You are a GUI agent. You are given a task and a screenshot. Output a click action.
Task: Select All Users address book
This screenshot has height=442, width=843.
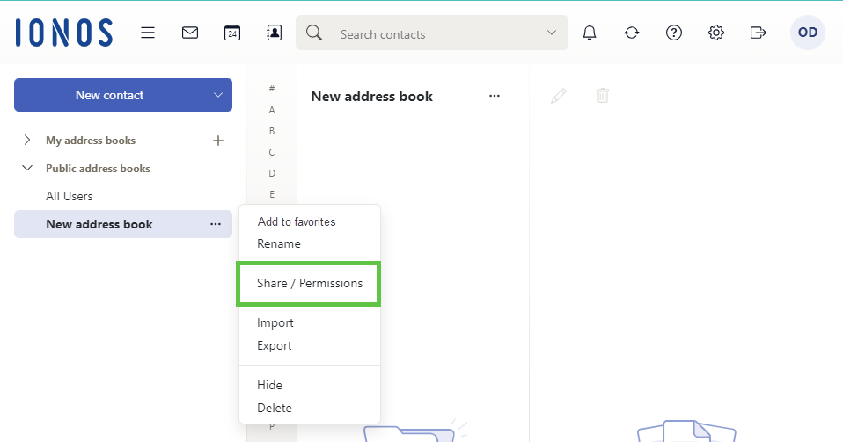tap(70, 196)
